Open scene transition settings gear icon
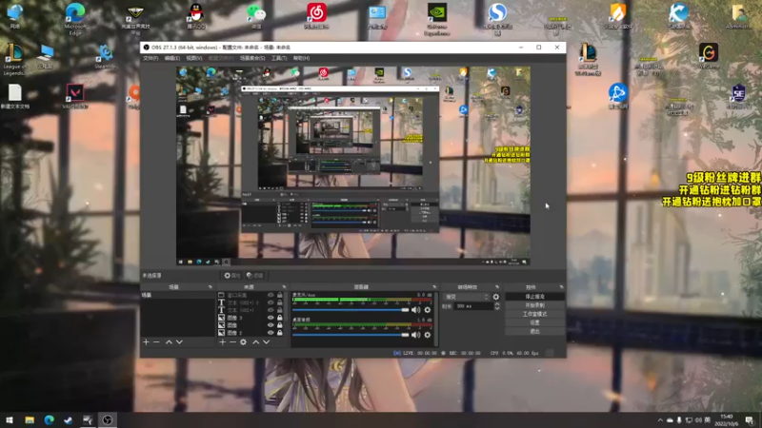 tap(495, 297)
